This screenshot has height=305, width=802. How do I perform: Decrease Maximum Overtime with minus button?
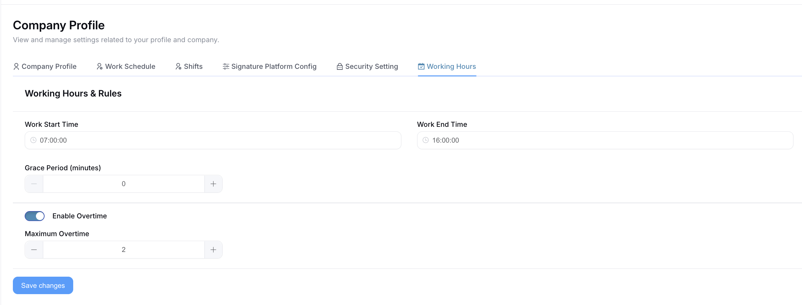point(34,250)
